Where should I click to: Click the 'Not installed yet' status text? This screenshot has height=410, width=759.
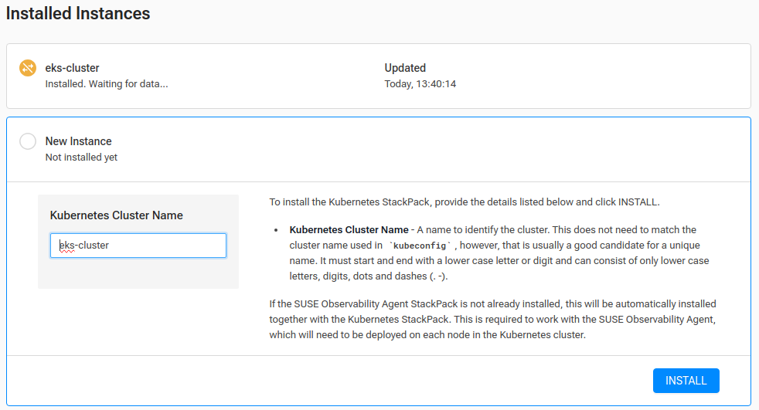[x=81, y=158]
